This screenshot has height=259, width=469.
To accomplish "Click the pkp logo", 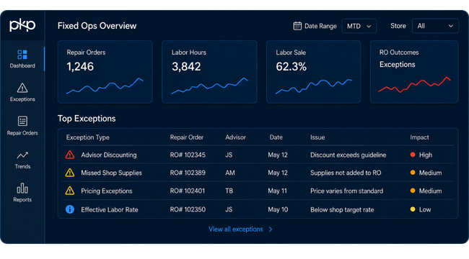I will click(22, 25).
